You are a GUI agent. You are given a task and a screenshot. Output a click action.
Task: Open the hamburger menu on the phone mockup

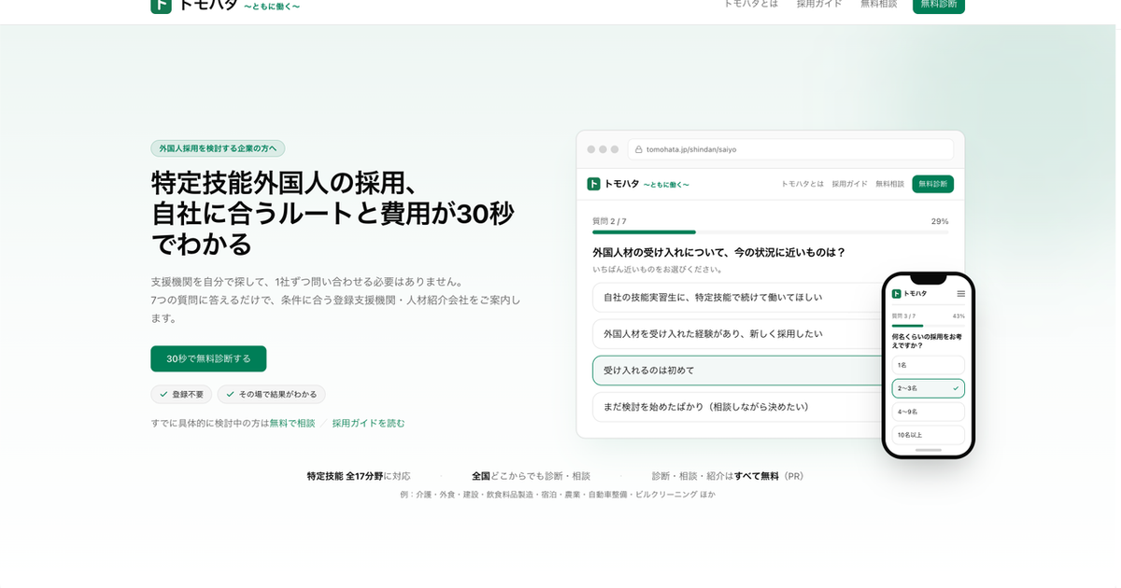pos(960,294)
